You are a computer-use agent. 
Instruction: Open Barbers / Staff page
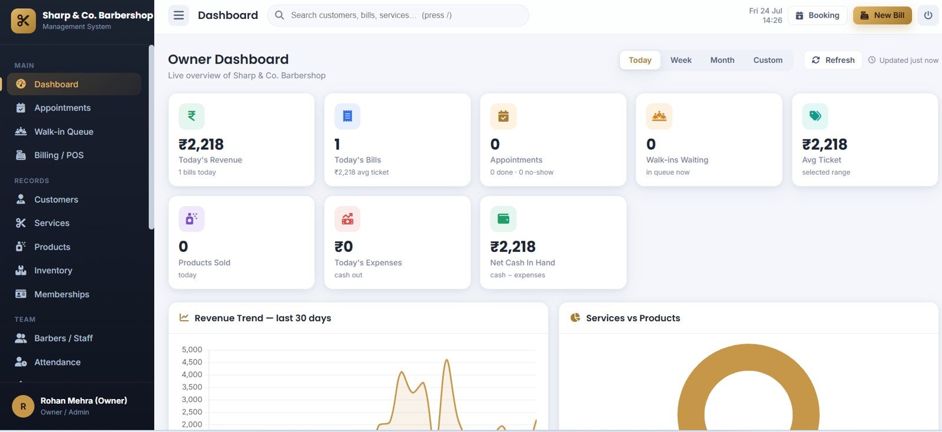(74, 338)
